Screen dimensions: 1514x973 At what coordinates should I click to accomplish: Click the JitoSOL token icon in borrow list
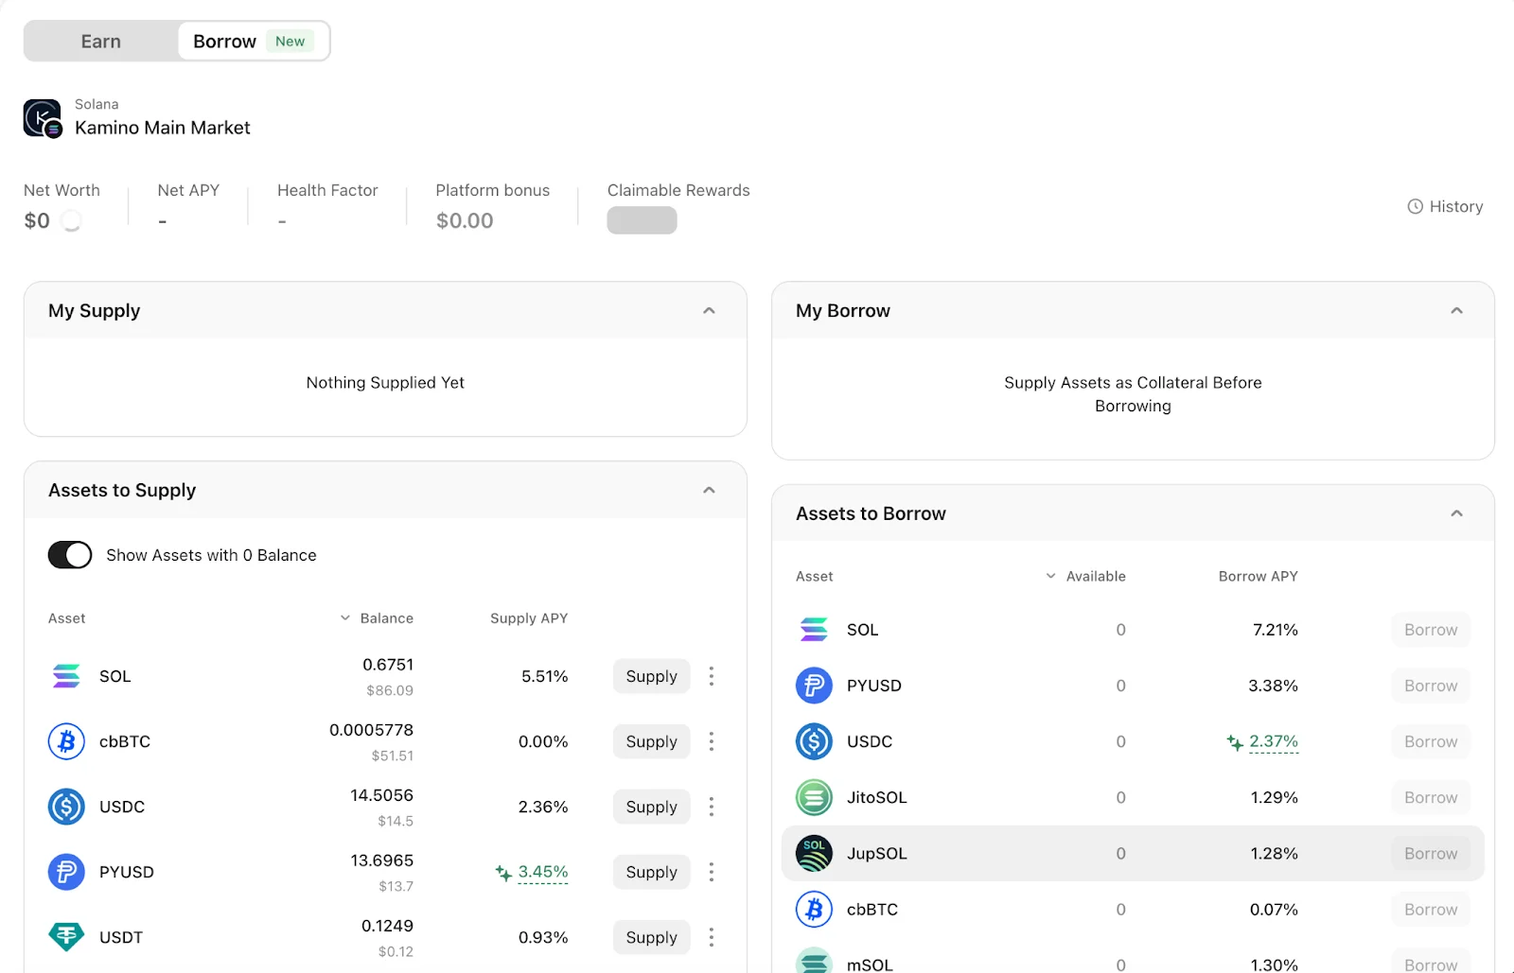pyautogui.click(x=814, y=797)
